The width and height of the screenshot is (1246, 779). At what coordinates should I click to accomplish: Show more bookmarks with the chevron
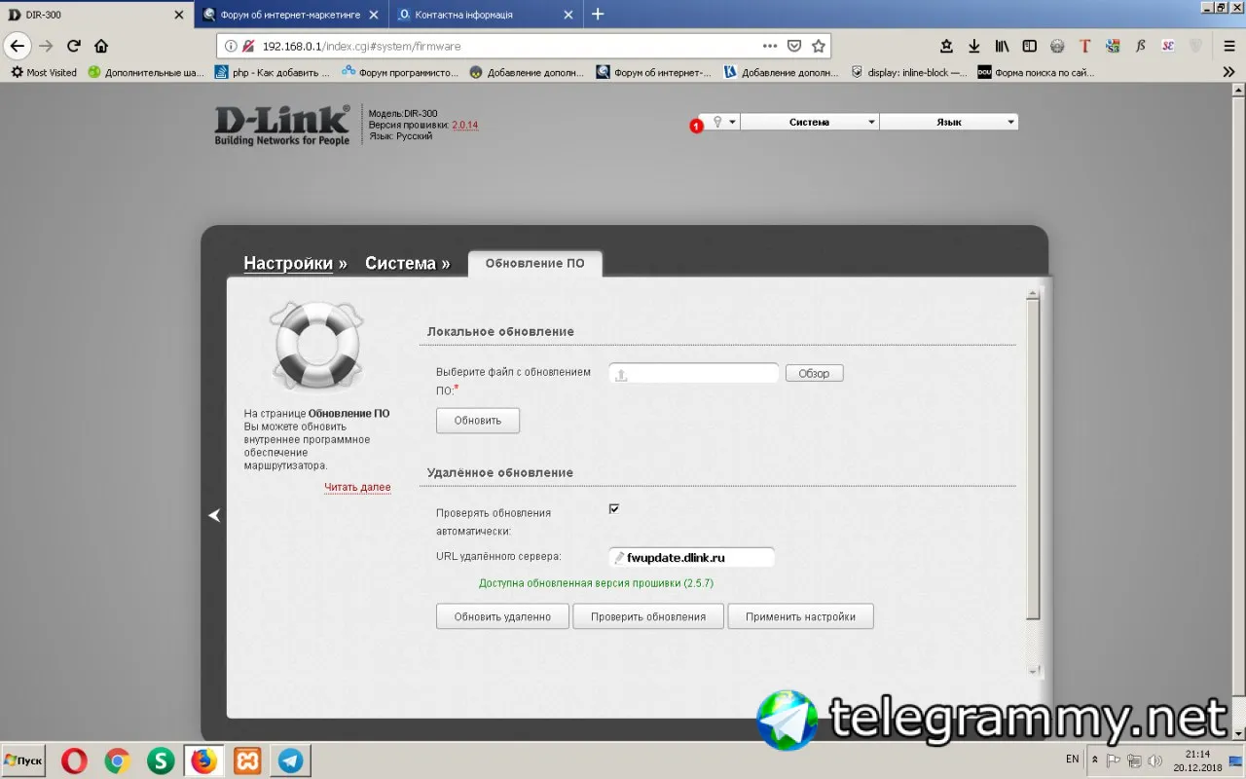click(1228, 72)
